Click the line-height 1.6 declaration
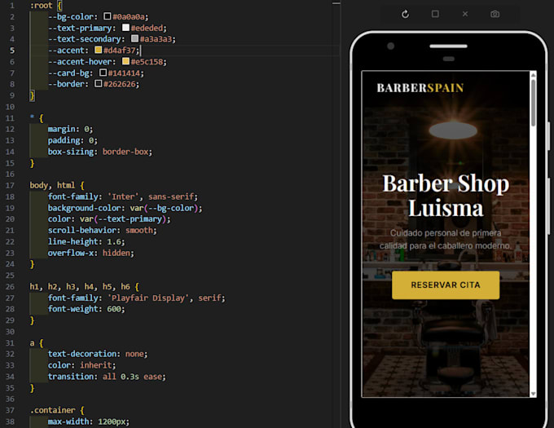 86,241
